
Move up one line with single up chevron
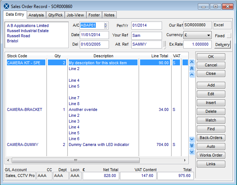coord(192,74)
